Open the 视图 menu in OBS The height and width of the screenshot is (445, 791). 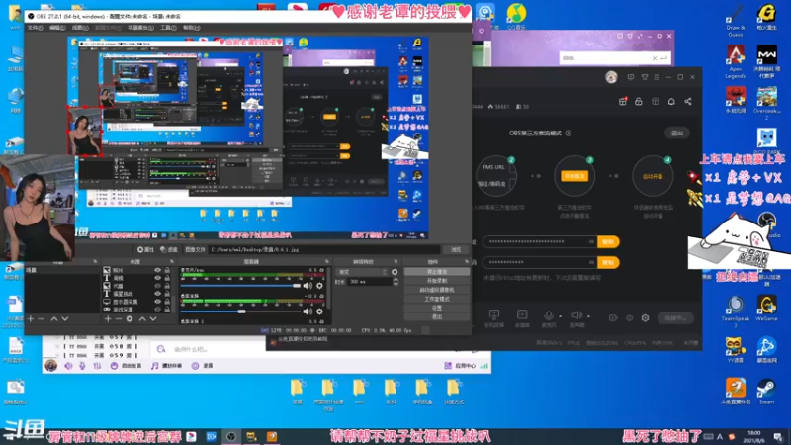pos(80,28)
